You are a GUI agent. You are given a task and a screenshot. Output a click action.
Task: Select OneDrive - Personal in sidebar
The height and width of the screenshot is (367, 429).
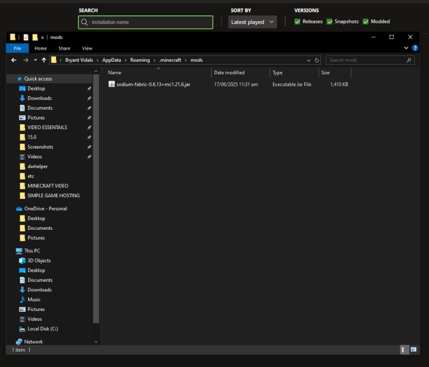[x=45, y=209]
